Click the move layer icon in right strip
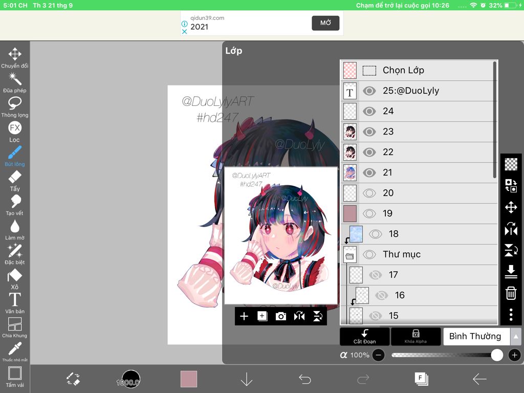 click(x=511, y=207)
